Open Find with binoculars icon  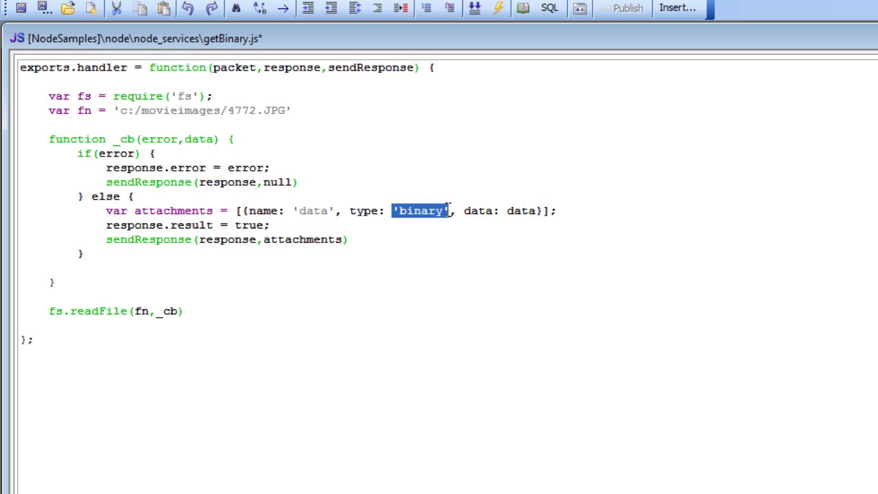(x=236, y=8)
